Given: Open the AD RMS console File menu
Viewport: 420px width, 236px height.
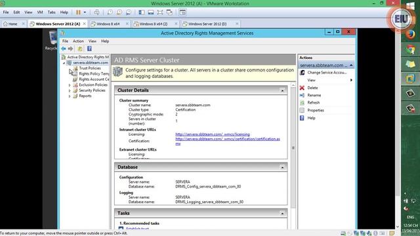Looking at the screenshot, I should pyautogui.click(x=65, y=41).
